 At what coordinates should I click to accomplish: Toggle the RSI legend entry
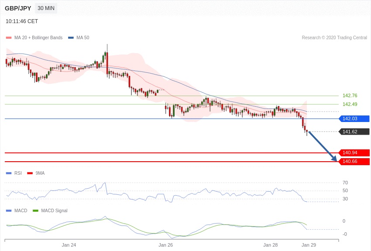click(x=17, y=173)
